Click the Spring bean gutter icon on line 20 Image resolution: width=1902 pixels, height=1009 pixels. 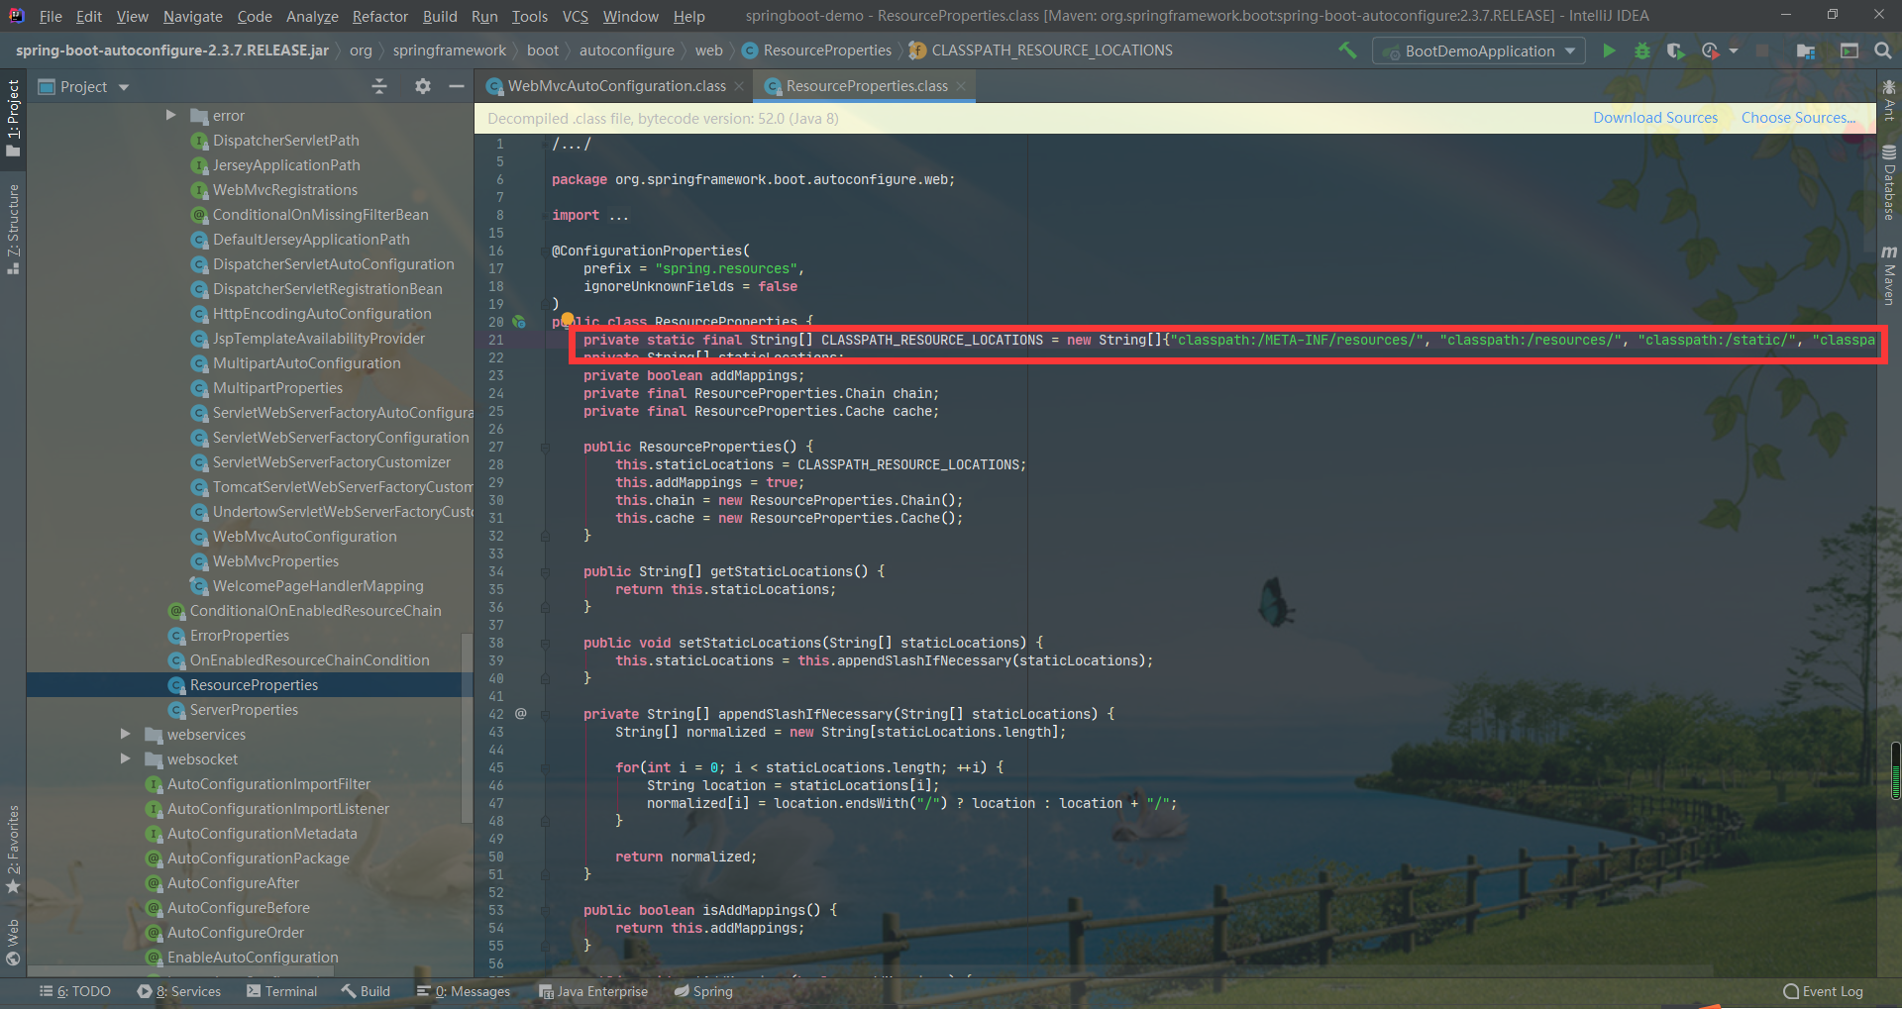point(519,322)
